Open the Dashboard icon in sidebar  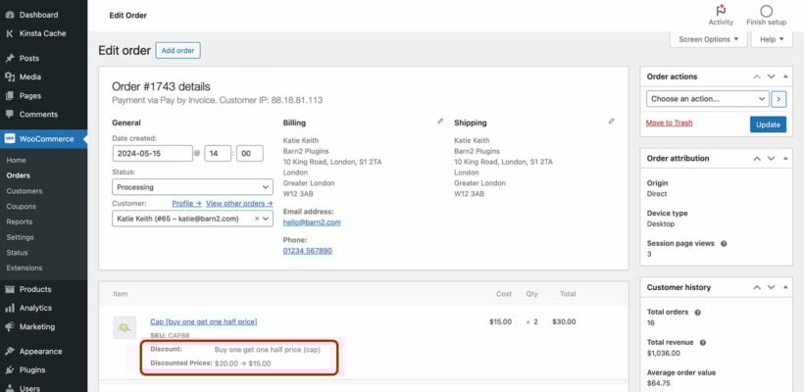point(9,15)
